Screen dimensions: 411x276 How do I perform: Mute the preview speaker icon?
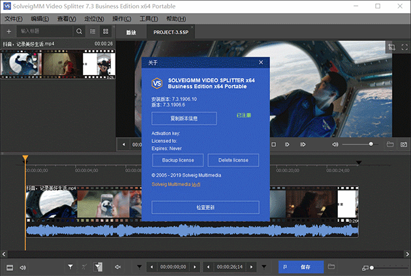point(335,144)
